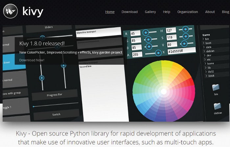Image resolution: width=230 pixels, height=147 pixels.
Task: Expand the boot tree folder
Action: coord(208,43)
